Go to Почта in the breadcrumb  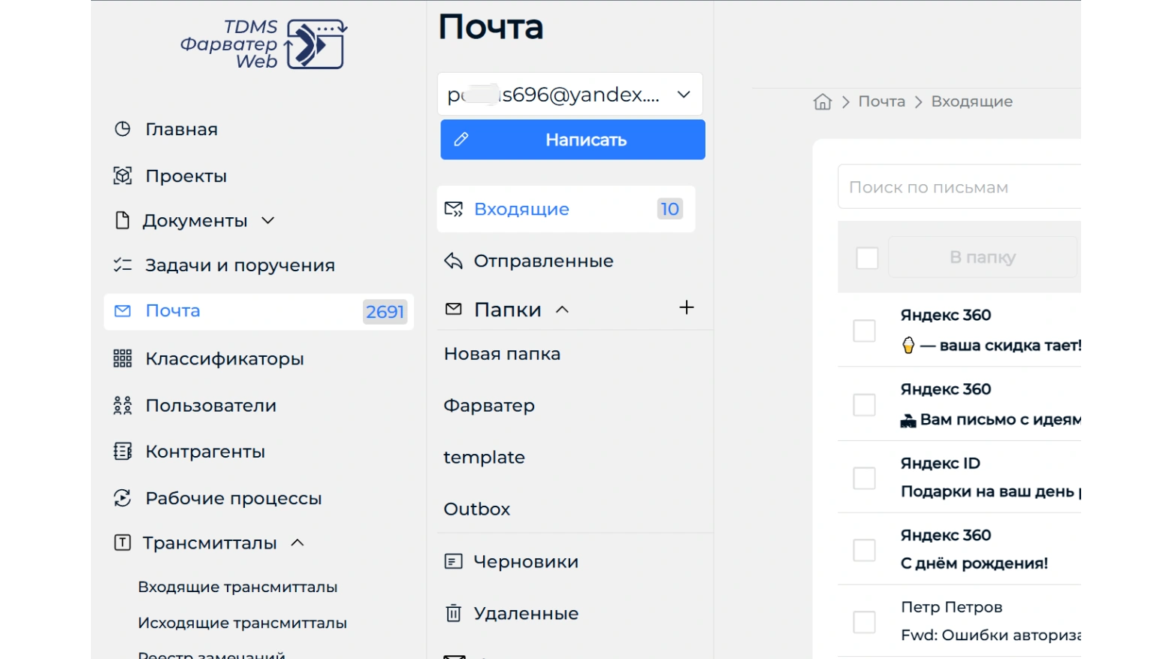click(x=881, y=101)
